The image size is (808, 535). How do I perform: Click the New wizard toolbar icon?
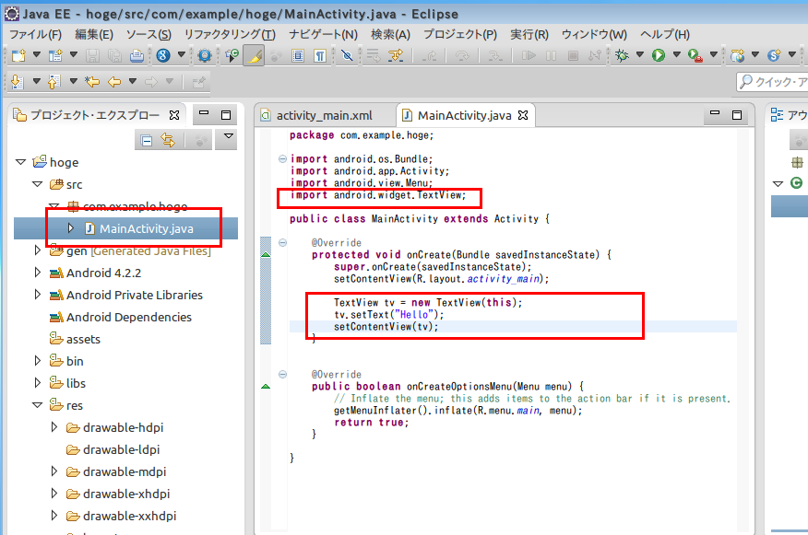(18, 55)
